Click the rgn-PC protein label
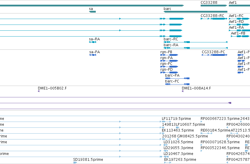The width and height of the screenshot is (250, 164). (166, 64)
